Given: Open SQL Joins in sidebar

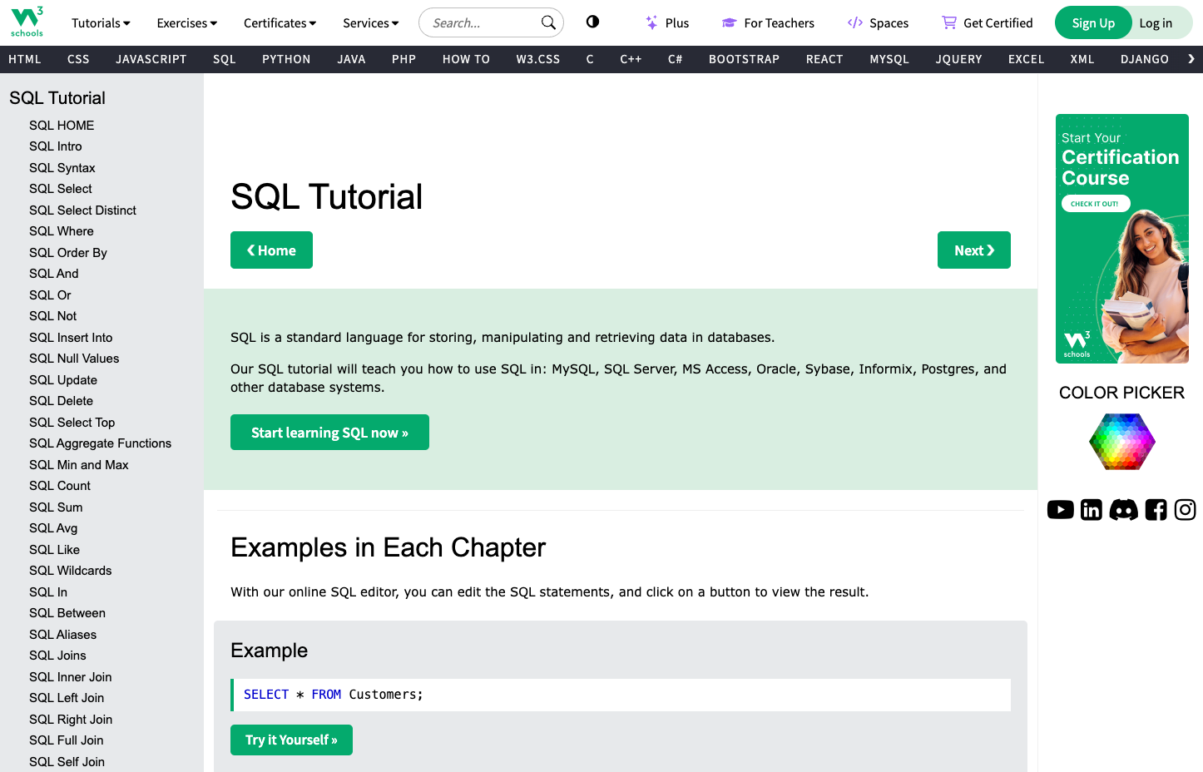Looking at the screenshot, I should click(57, 656).
